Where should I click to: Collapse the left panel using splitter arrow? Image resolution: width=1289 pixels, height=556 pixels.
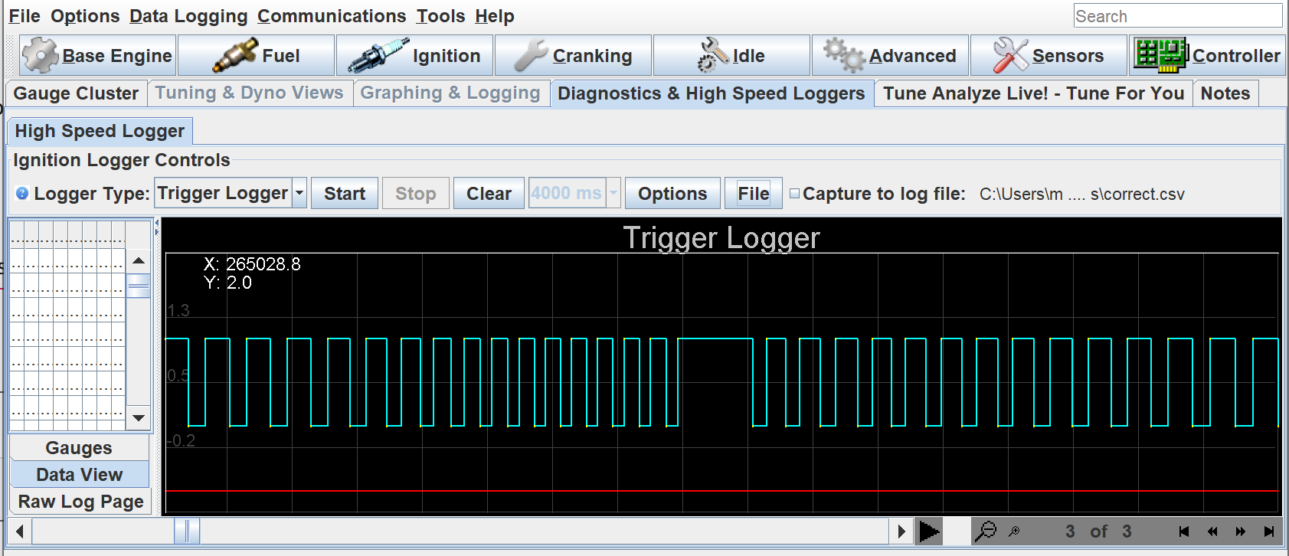click(x=157, y=223)
